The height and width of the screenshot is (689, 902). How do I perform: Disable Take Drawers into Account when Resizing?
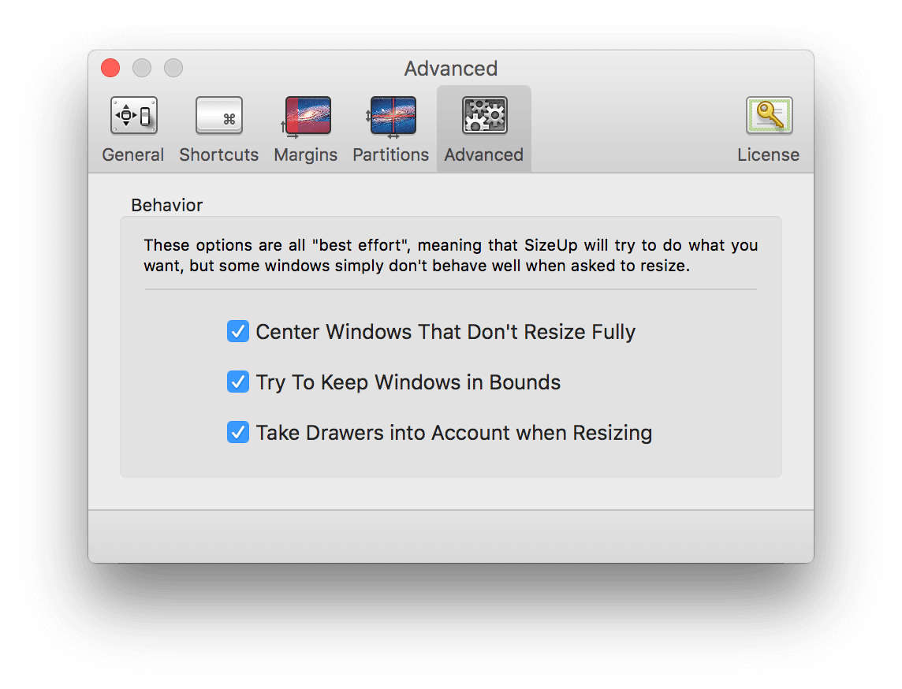click(x=237, y=433)
